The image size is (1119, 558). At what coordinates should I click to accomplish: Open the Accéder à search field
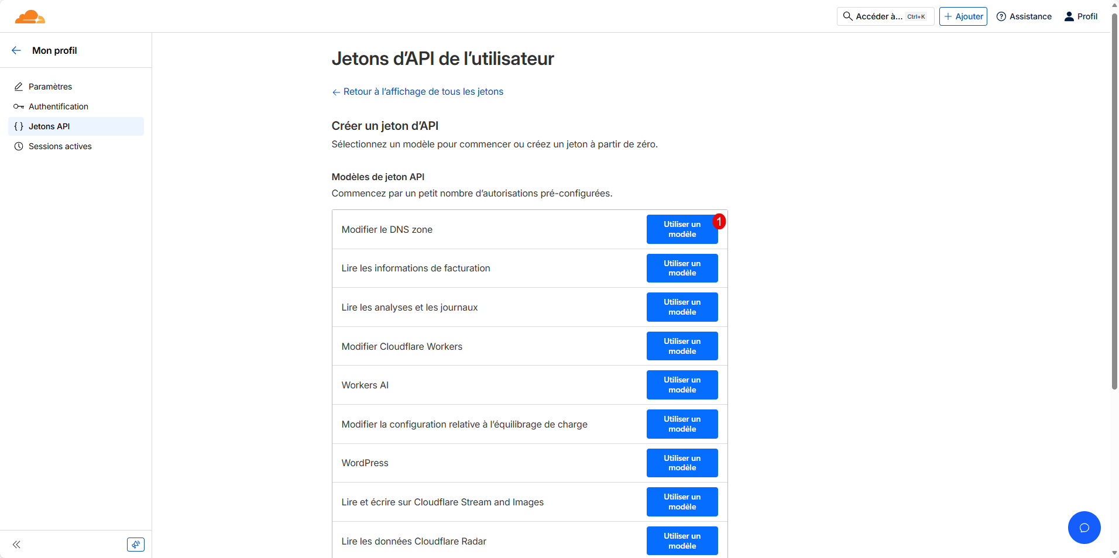click(x=885, y=16)
